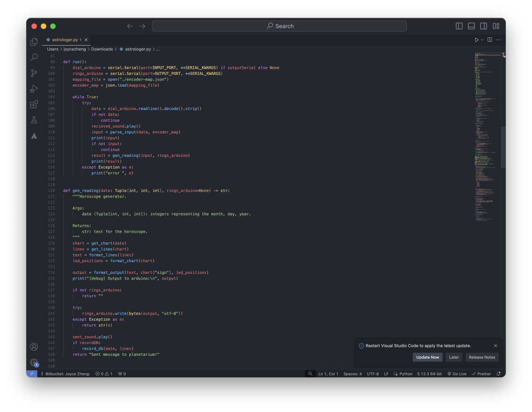Toggle the bottom panel layout button
The height and width of the screenshot is (412, 532).
(x=472, y=26)
